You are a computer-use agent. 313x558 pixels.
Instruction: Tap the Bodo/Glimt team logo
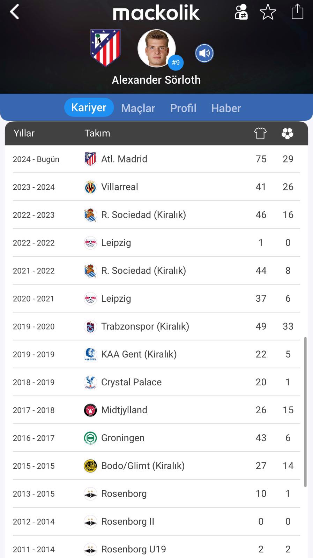(90, 466)
